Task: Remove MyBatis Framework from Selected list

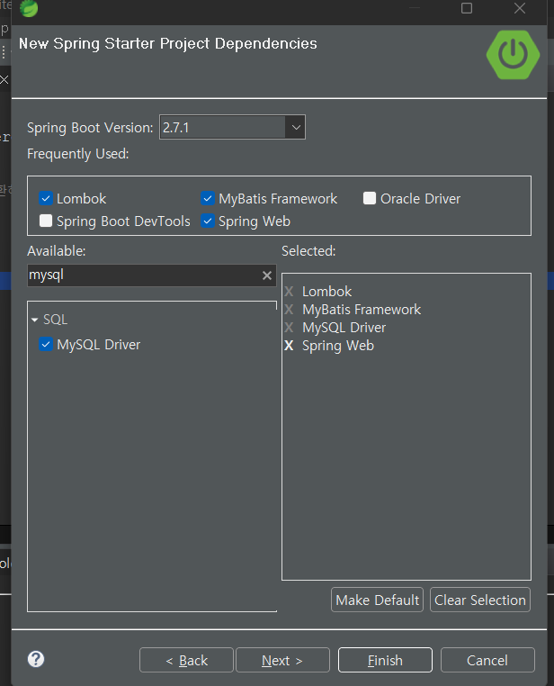Action: click(x=289, y=310)
